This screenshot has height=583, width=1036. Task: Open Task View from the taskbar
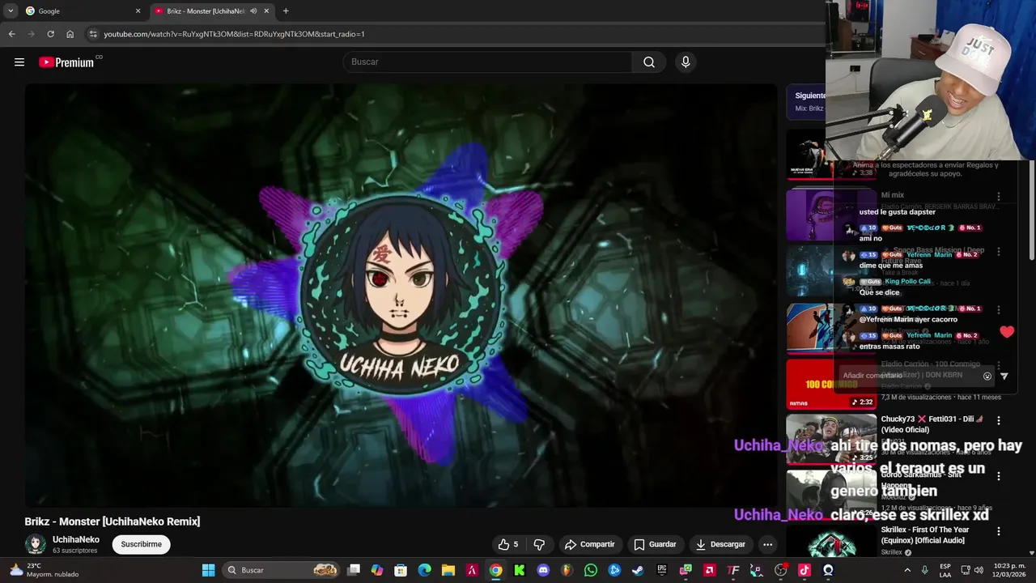coord(354,570)
